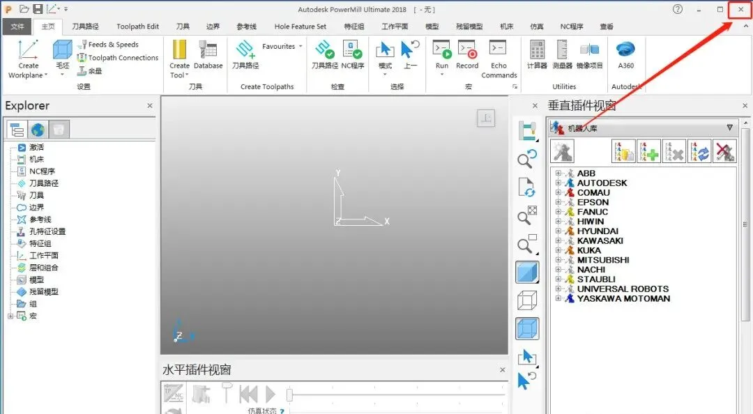Expand the ABB robot node

558,174
